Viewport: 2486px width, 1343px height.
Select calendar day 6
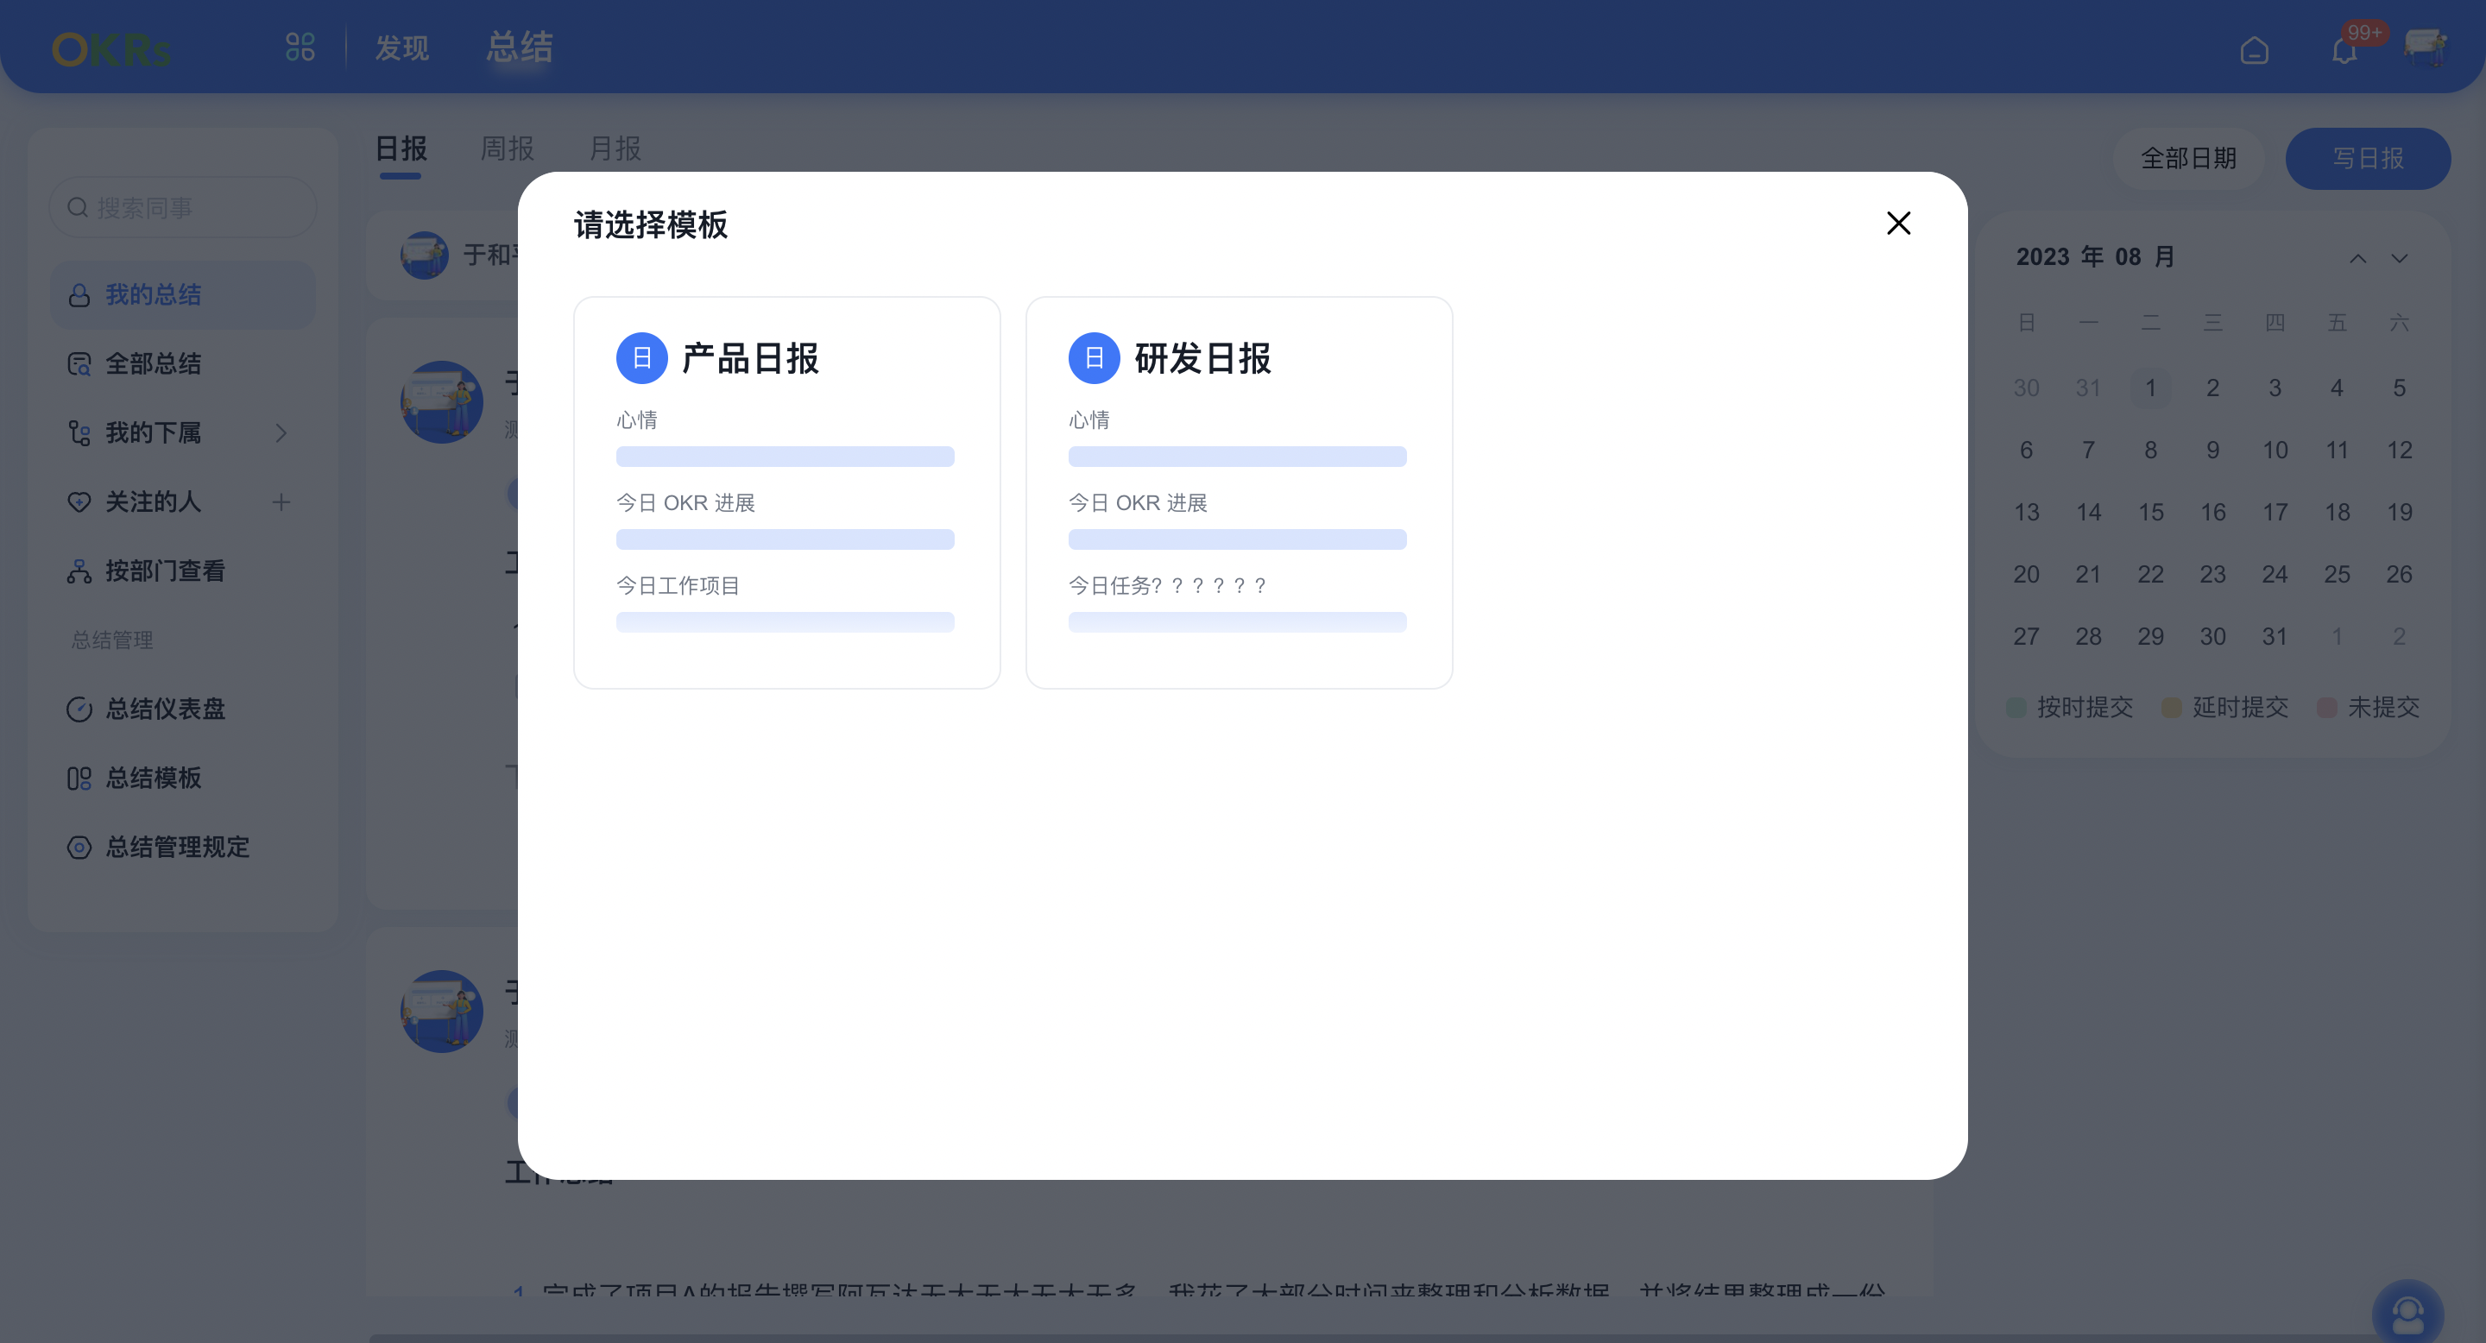pos(2026,450)
